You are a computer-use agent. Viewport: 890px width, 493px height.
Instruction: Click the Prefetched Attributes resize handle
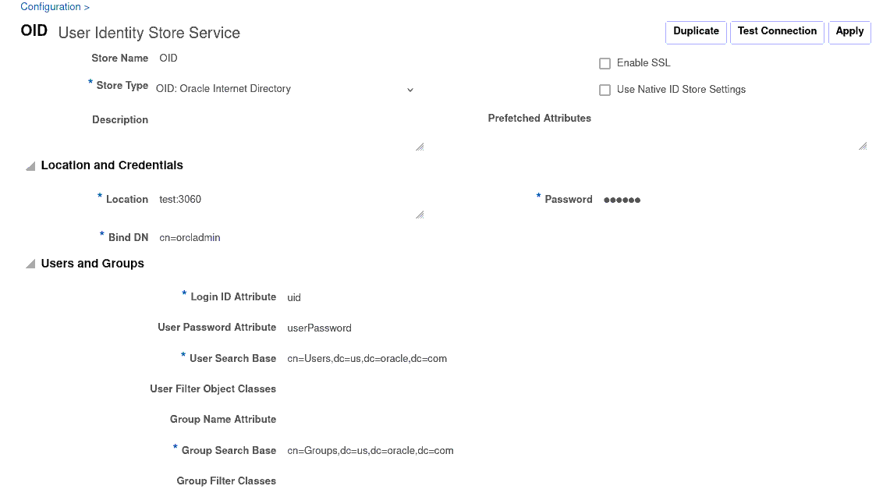[x=863, y=146]
